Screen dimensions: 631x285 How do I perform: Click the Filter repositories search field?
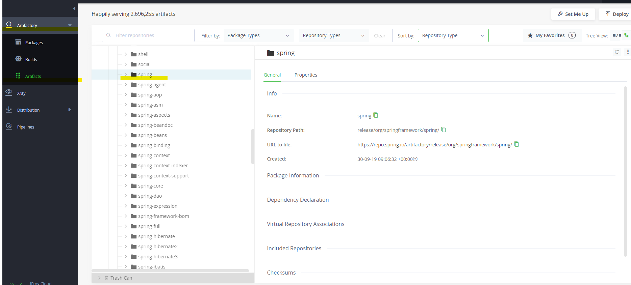[x=148, y=35]
